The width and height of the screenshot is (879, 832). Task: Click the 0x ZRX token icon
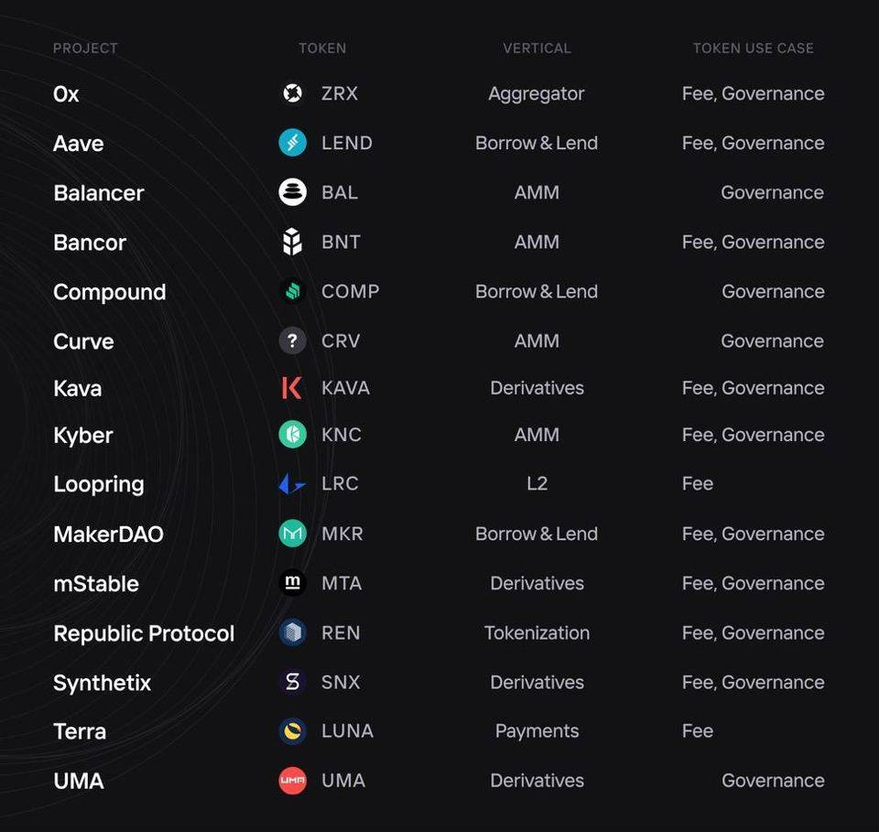[292, 93]
